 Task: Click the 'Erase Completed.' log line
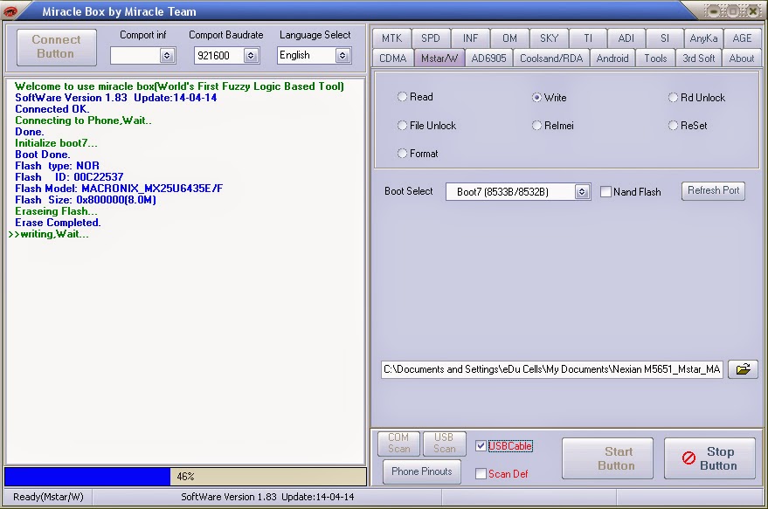(x=58, y=223)
